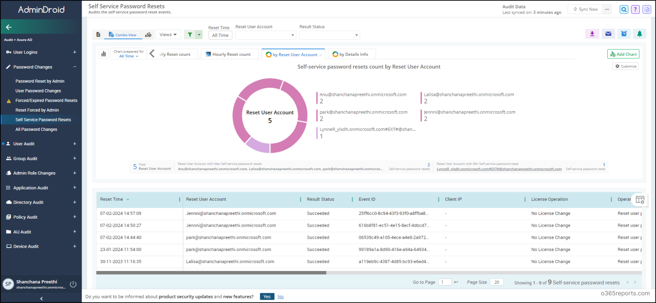Open the Reset User Account filter dropdown
Viewport: 656px width, 303px height.
click(x=266, y=35)
